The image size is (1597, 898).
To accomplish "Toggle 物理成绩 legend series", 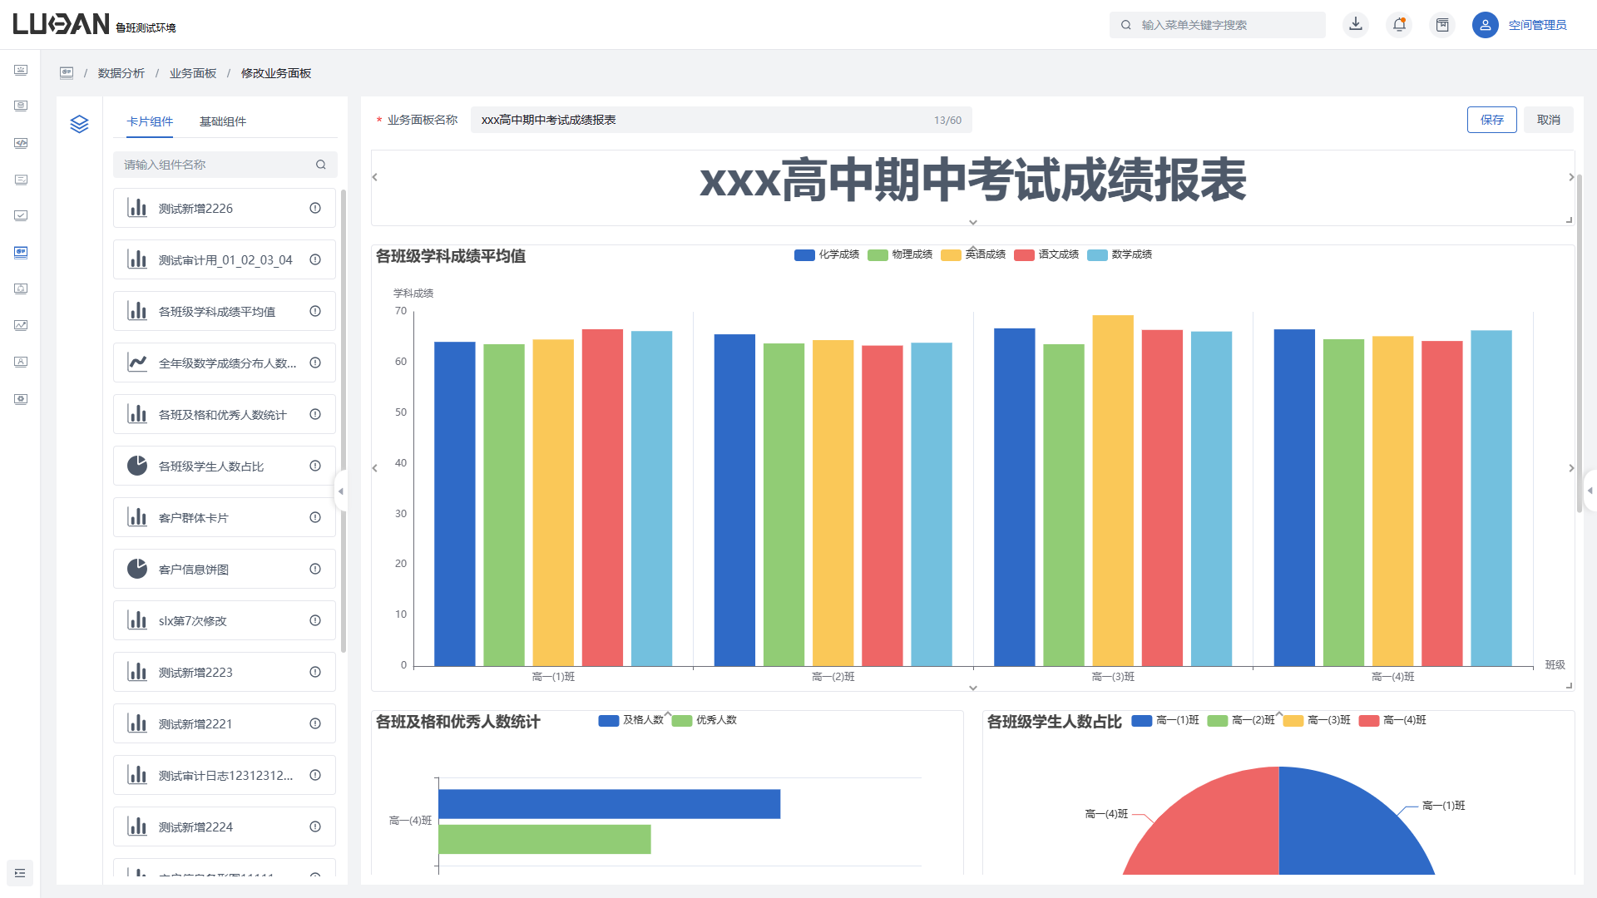I will (900, 254).
